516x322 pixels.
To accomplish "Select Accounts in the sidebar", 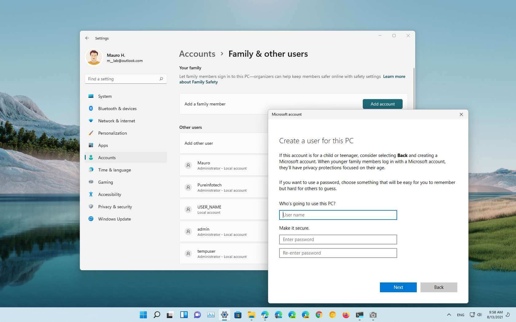I will click(x=126, y=158).
